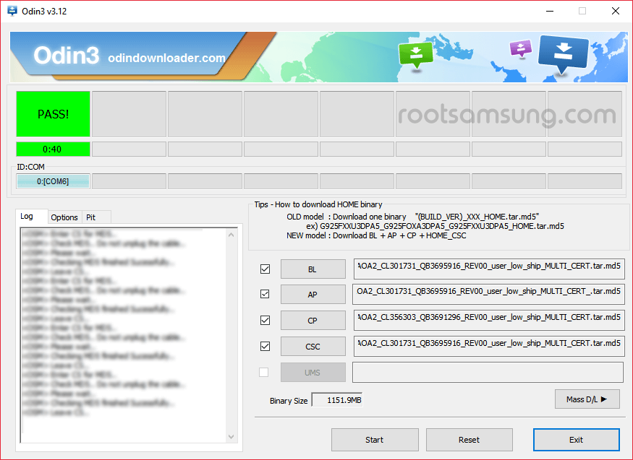Uncheck the CP checkbox
This screenshot has width=633, height=460.
click(265, 320)
